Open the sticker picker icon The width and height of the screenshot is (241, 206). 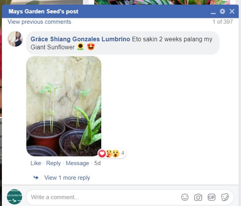(x=225, y=197)
